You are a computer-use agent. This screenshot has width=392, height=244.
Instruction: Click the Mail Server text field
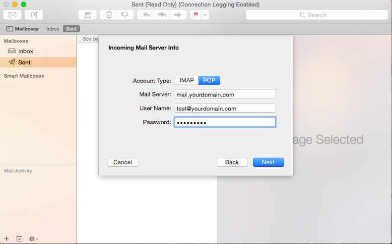coord(224,95)
